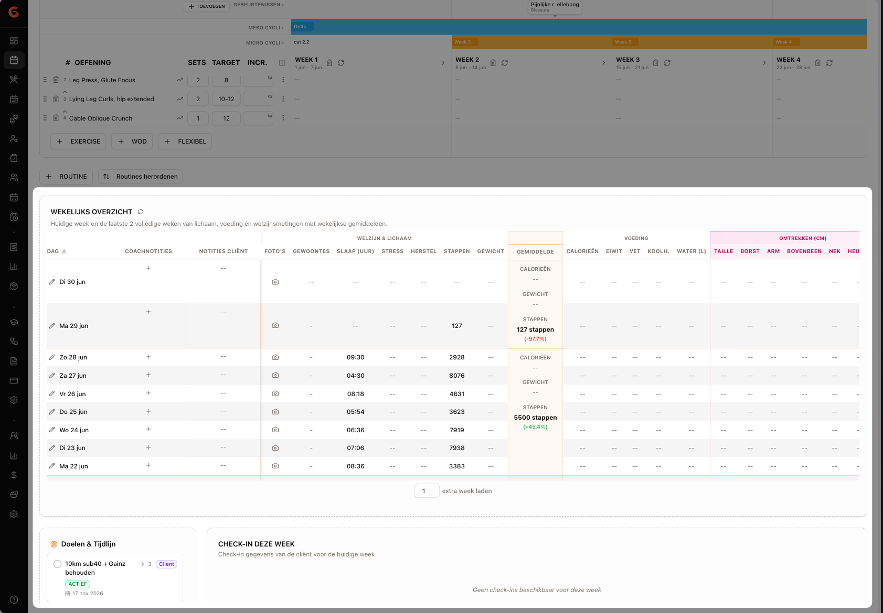Add a new WOD

[132, 141]
